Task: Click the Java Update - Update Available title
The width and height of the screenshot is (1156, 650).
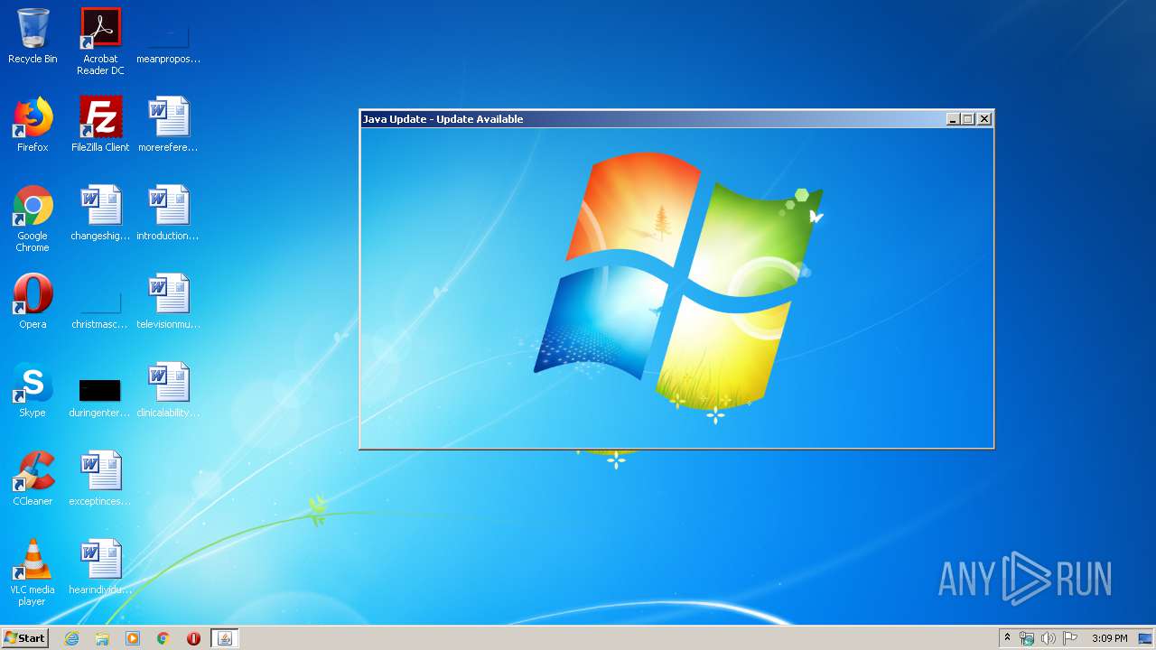Action: 443,119
